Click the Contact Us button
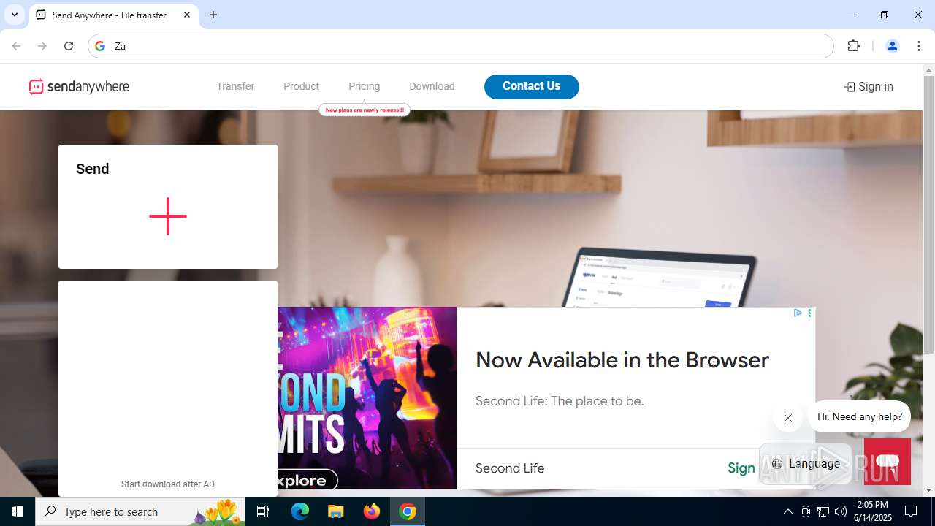 coord(532,86)
